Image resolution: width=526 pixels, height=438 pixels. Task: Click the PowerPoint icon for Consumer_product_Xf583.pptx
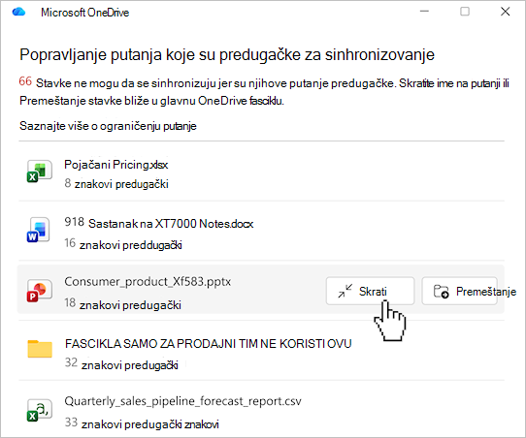point(39,290)
